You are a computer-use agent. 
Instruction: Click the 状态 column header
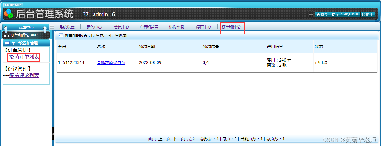click(319, 47)
